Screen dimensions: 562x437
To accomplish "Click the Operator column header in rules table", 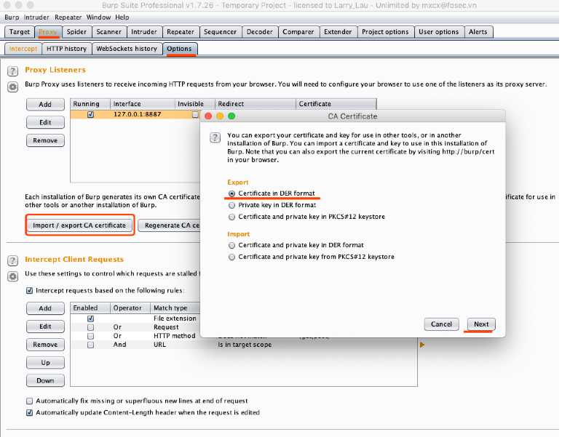I will [130, 308].
